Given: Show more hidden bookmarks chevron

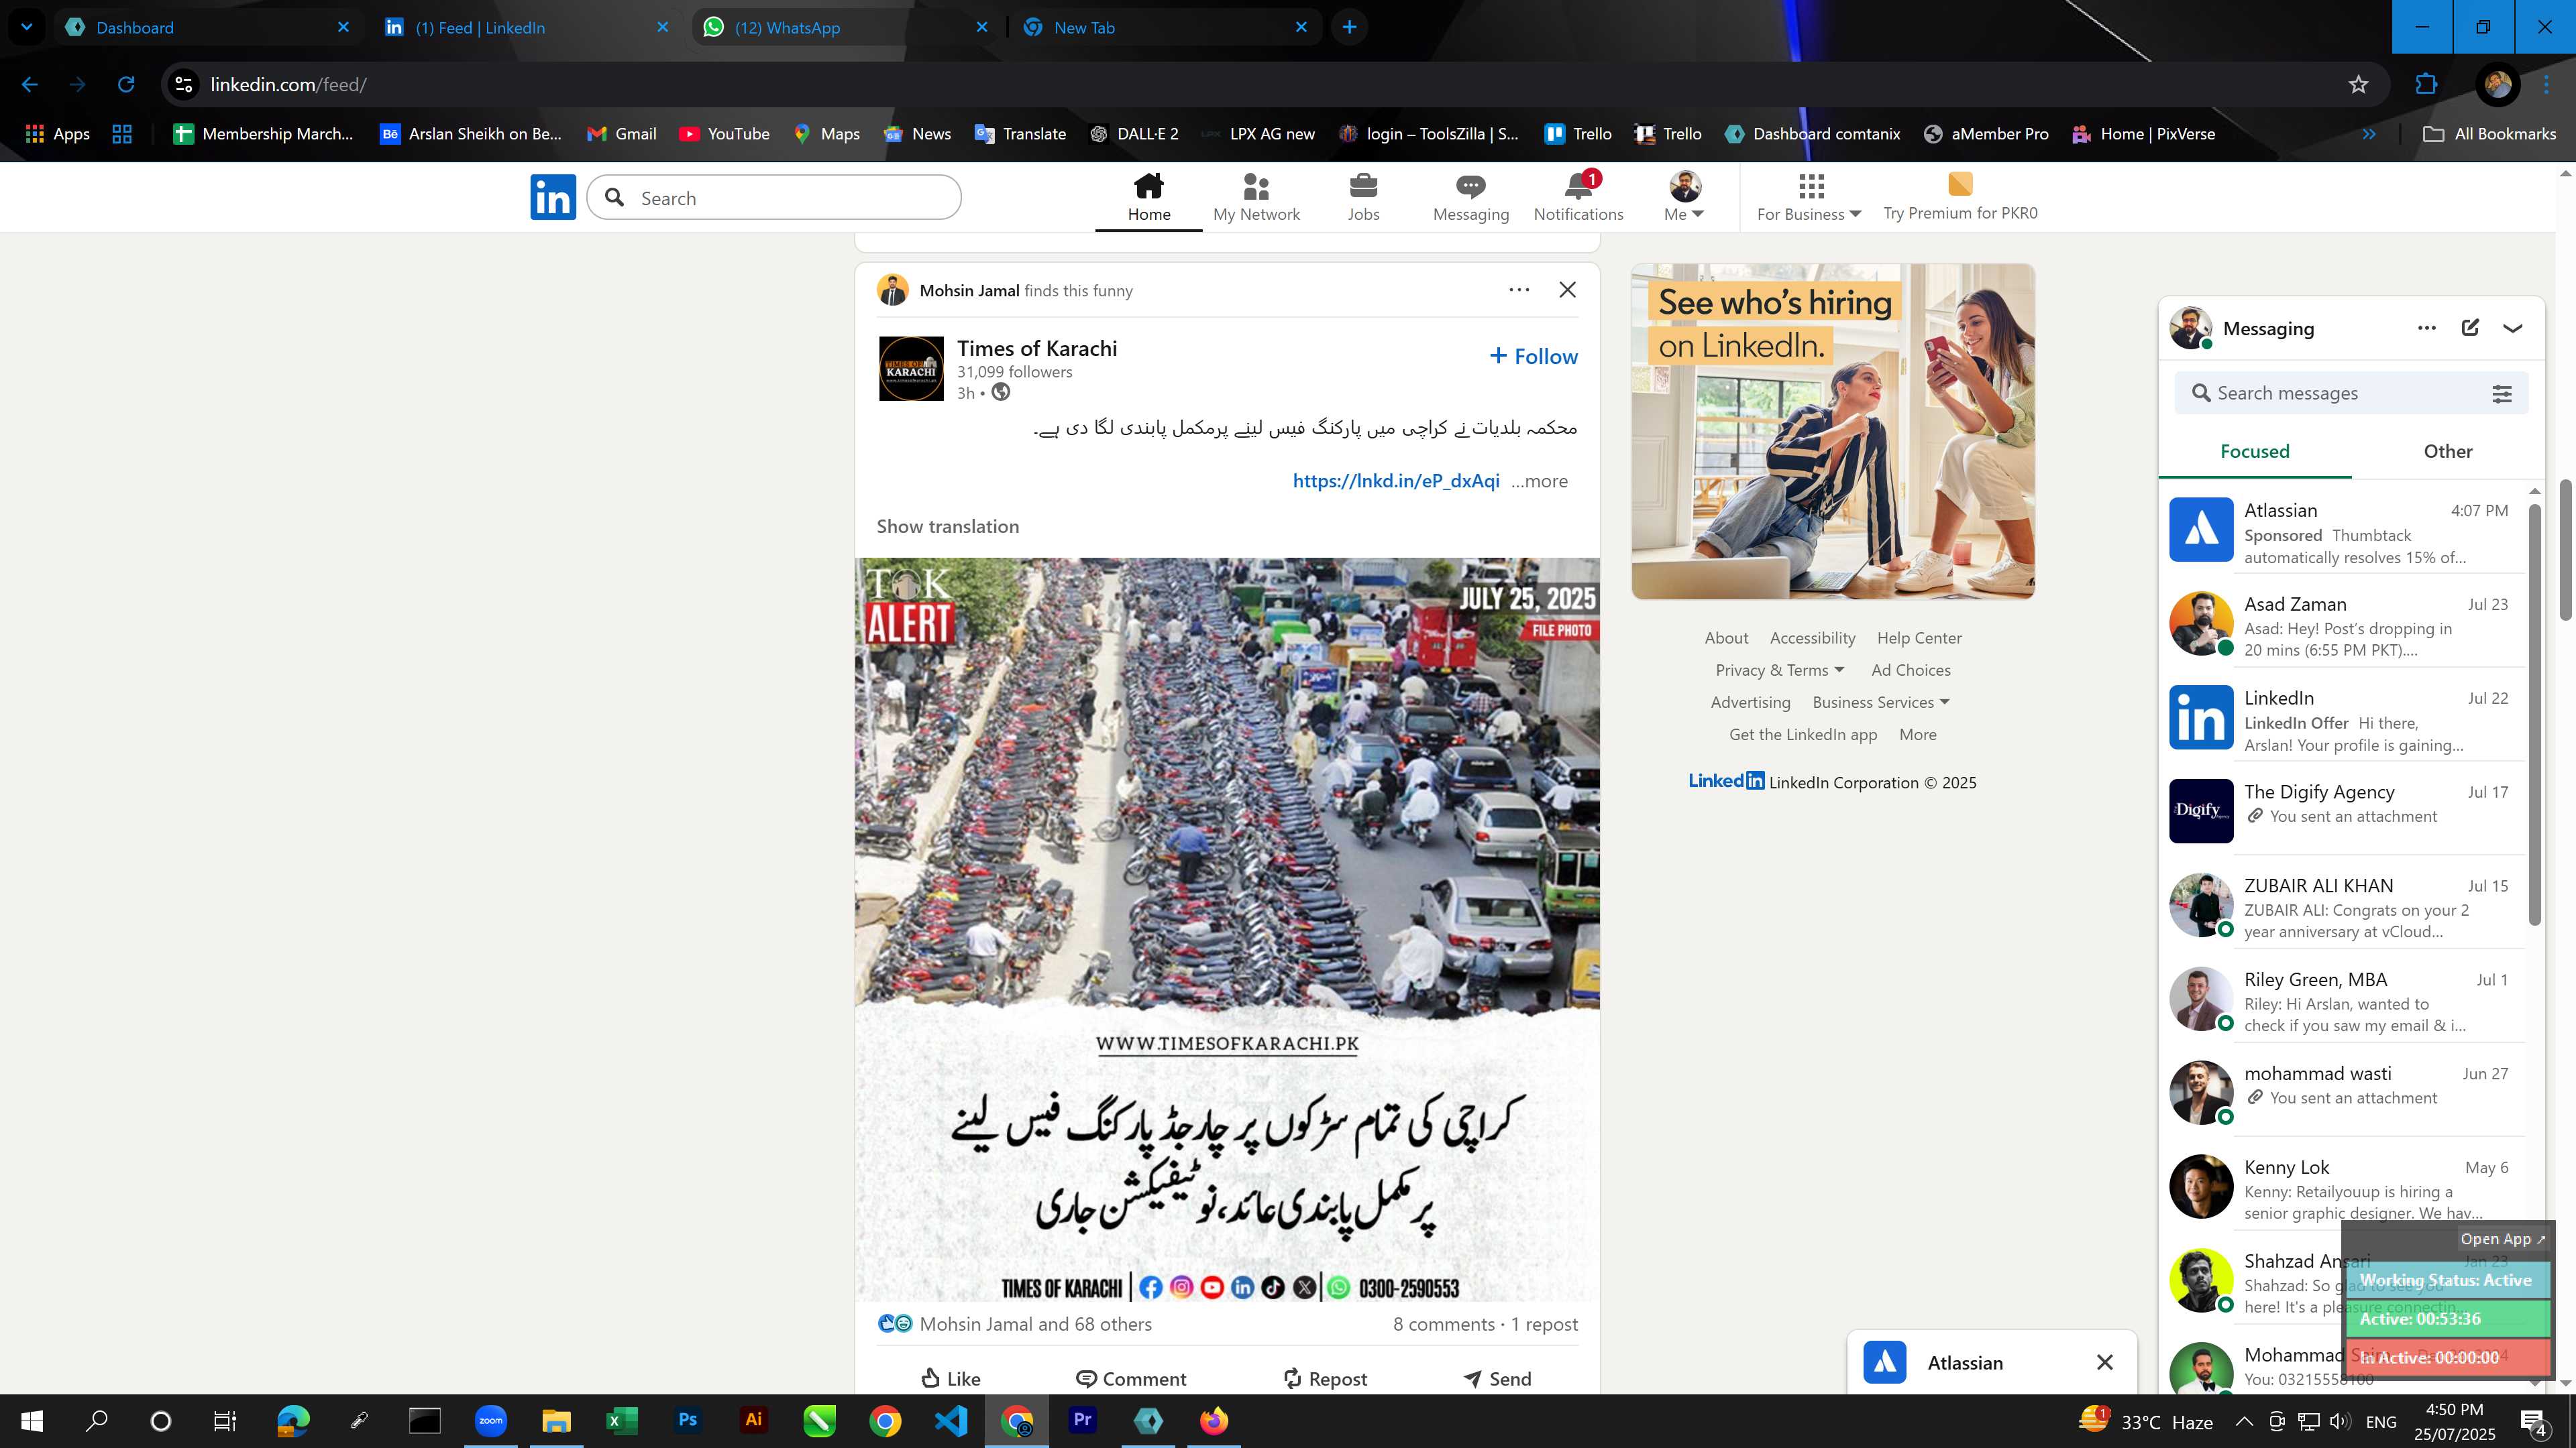Looking at the screenshot, I should pos(2369,134).
